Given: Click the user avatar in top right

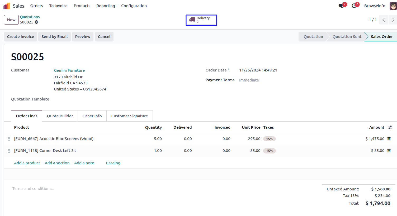Looking at the screenshot, I should pos(393,6).
